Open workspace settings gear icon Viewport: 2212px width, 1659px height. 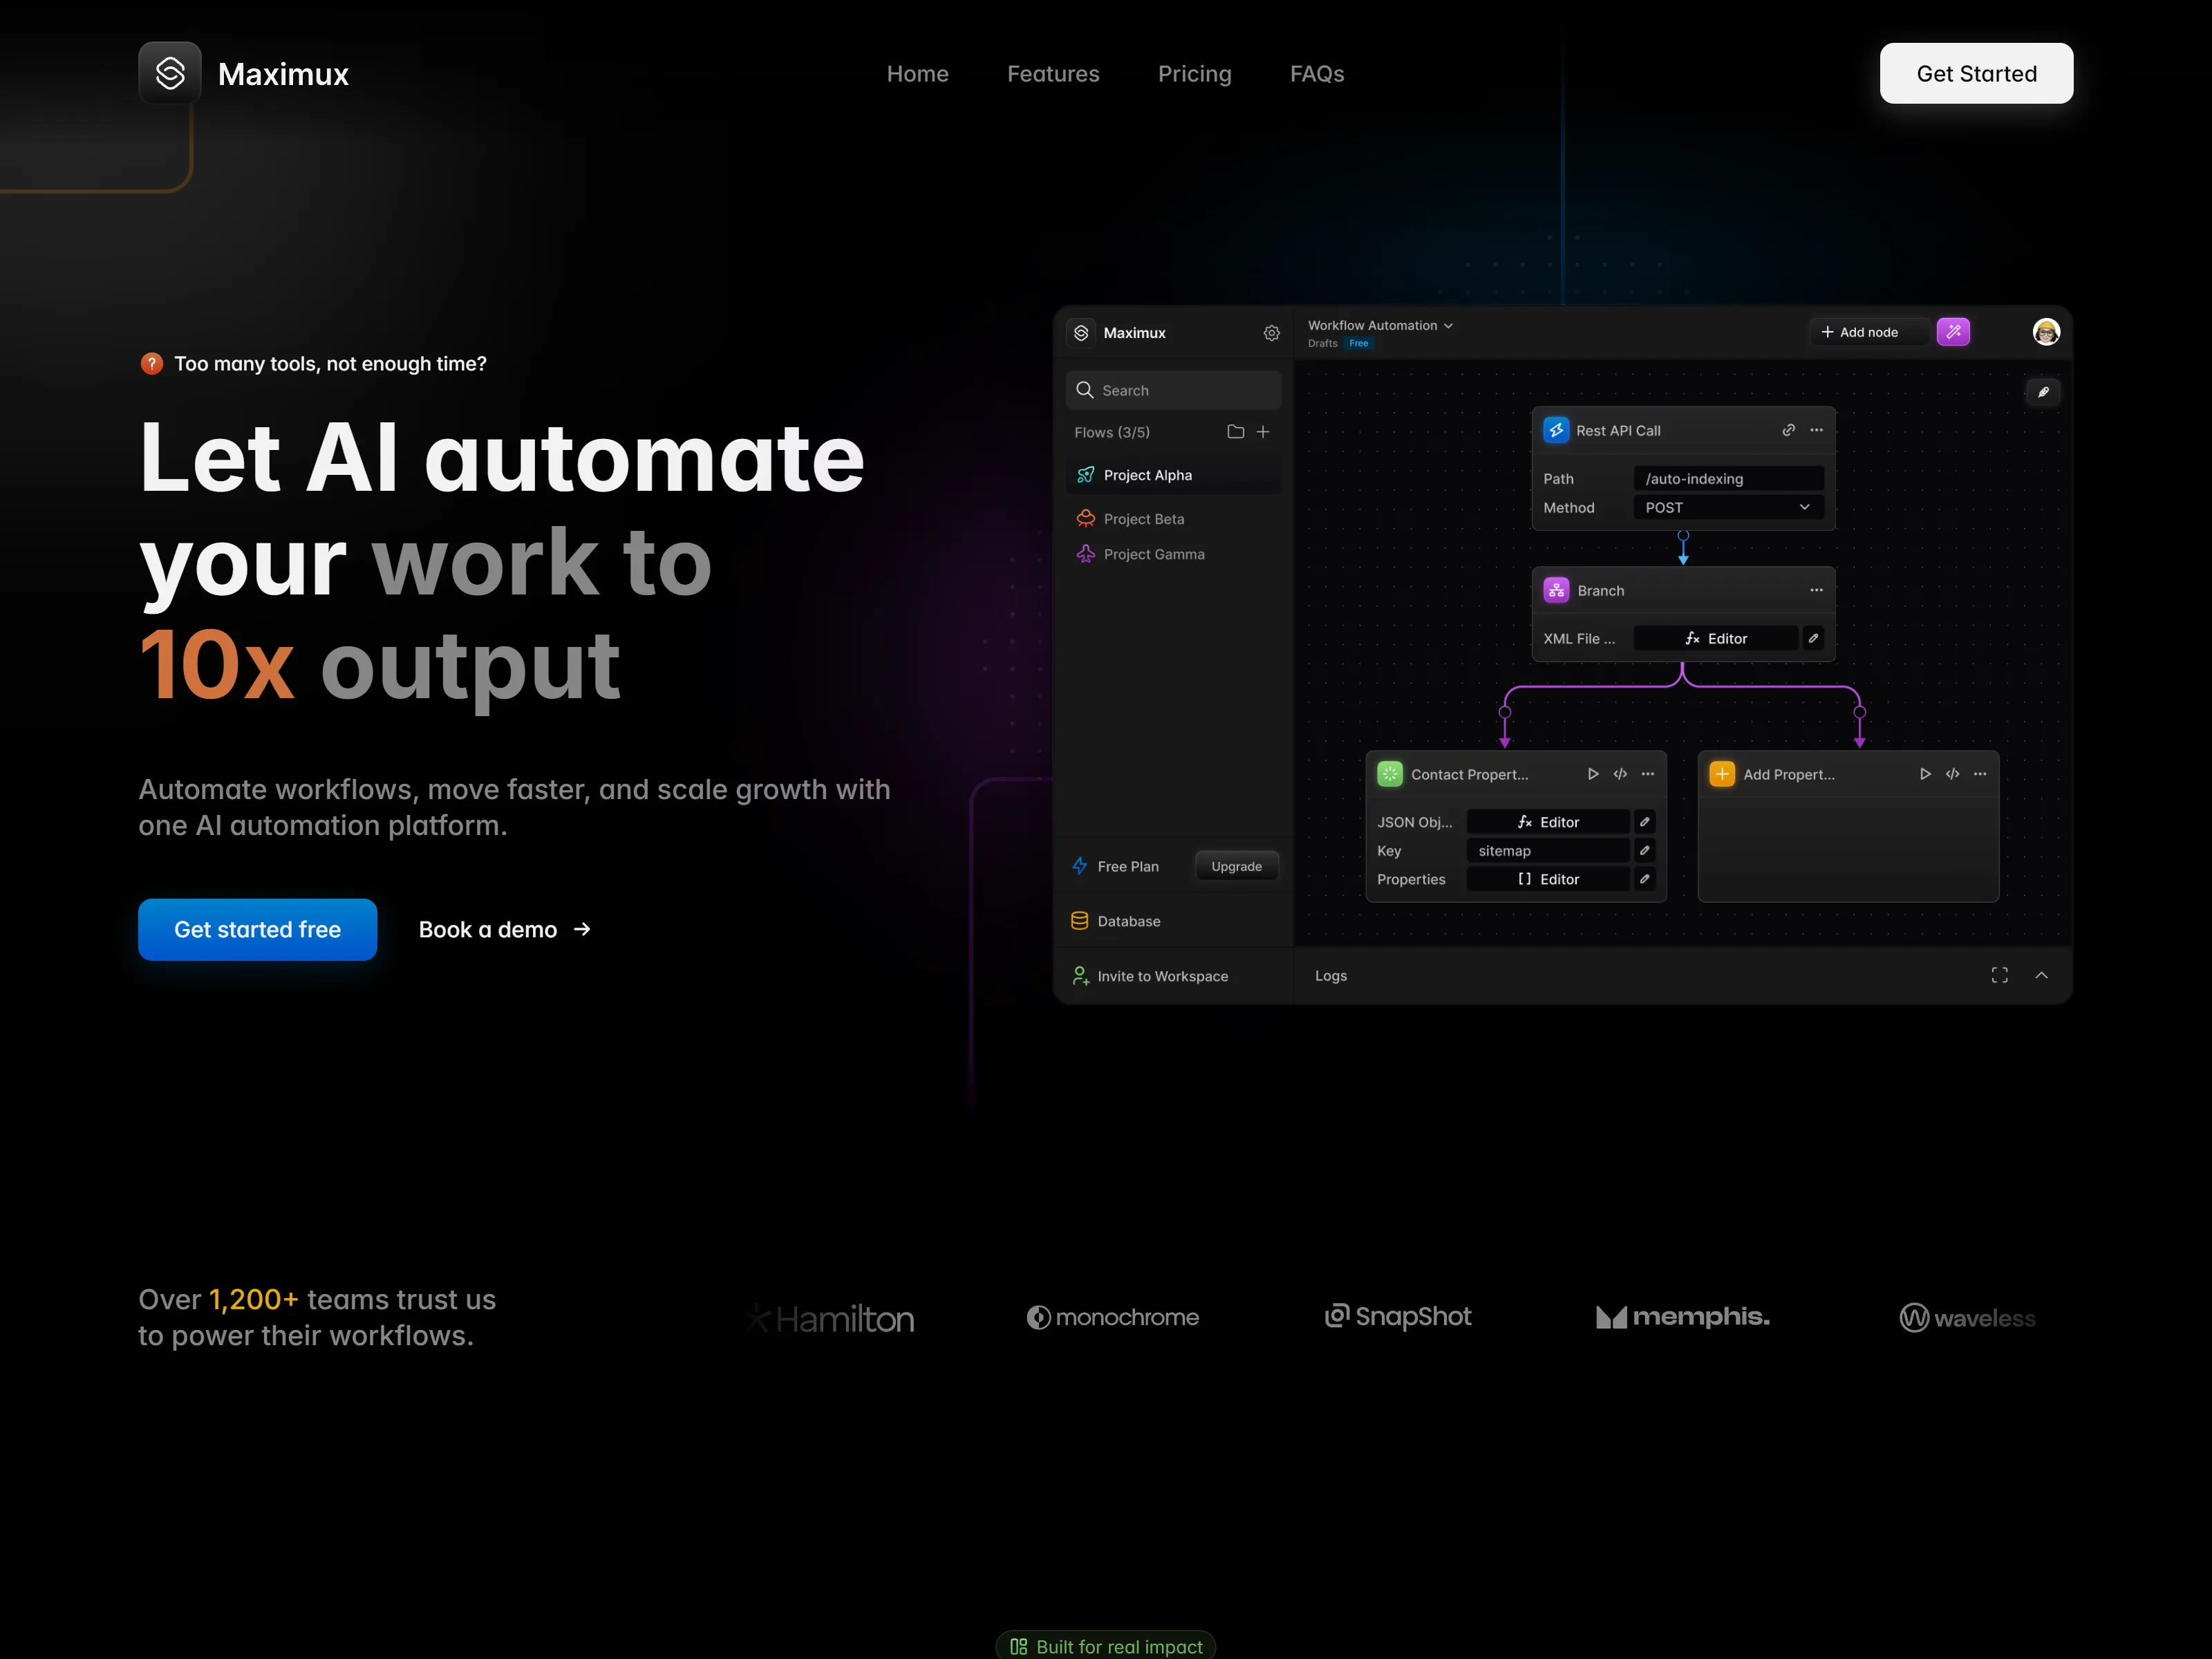pyautogui.click(x=1271, y=333)
